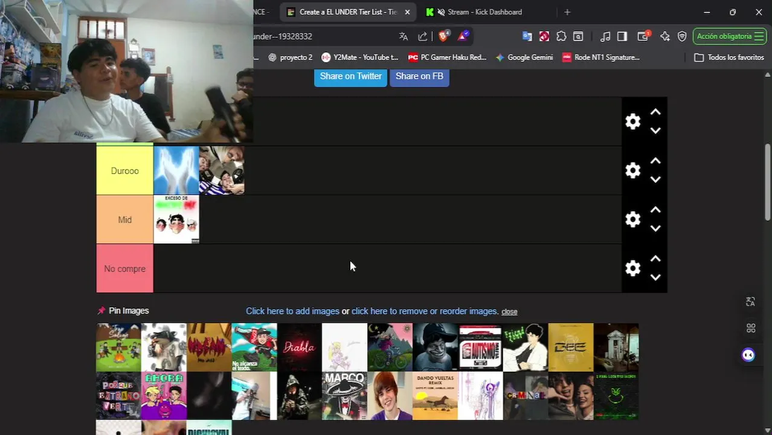Select the Mid orange tier label

[x=125, y=220]
